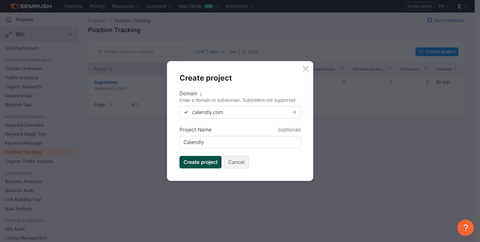Collapse the SEO sidebar section

(70, 34)
